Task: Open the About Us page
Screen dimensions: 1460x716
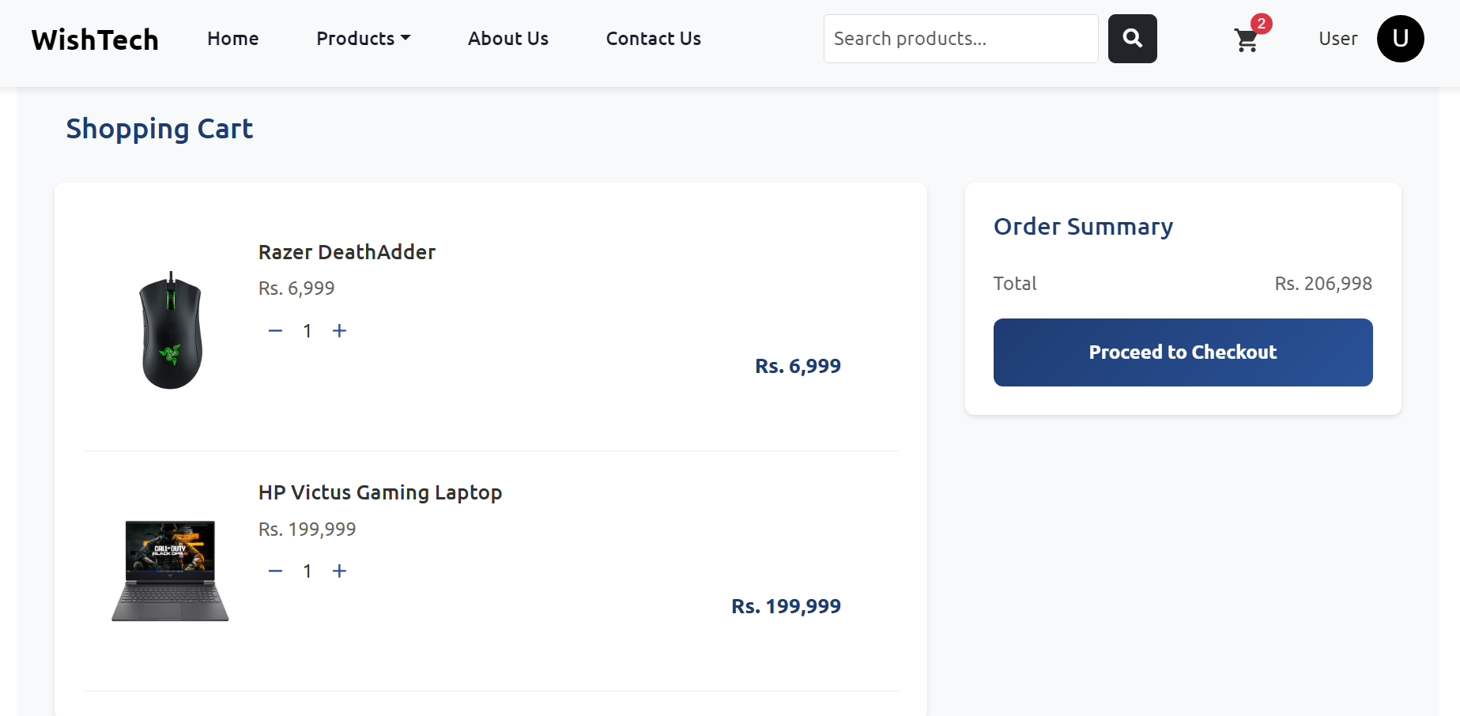Action: pos(507,39)
